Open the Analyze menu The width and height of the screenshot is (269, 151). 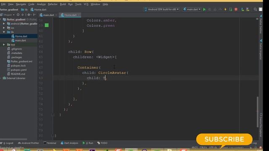pyautogui.click(x=41, y=4)
